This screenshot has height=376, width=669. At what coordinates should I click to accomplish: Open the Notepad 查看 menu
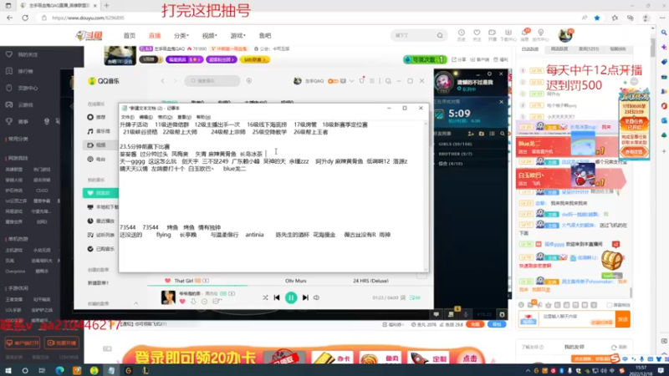[x=184, y=117]
